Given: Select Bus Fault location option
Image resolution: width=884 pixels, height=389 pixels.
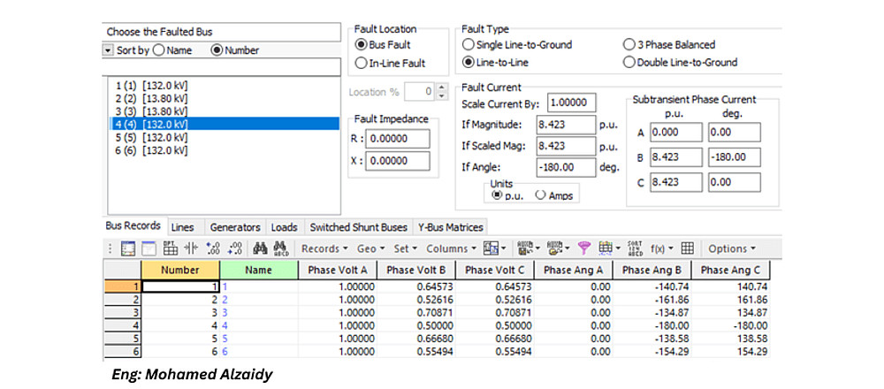Looking at the screenshot, I should tap(361, 44).
